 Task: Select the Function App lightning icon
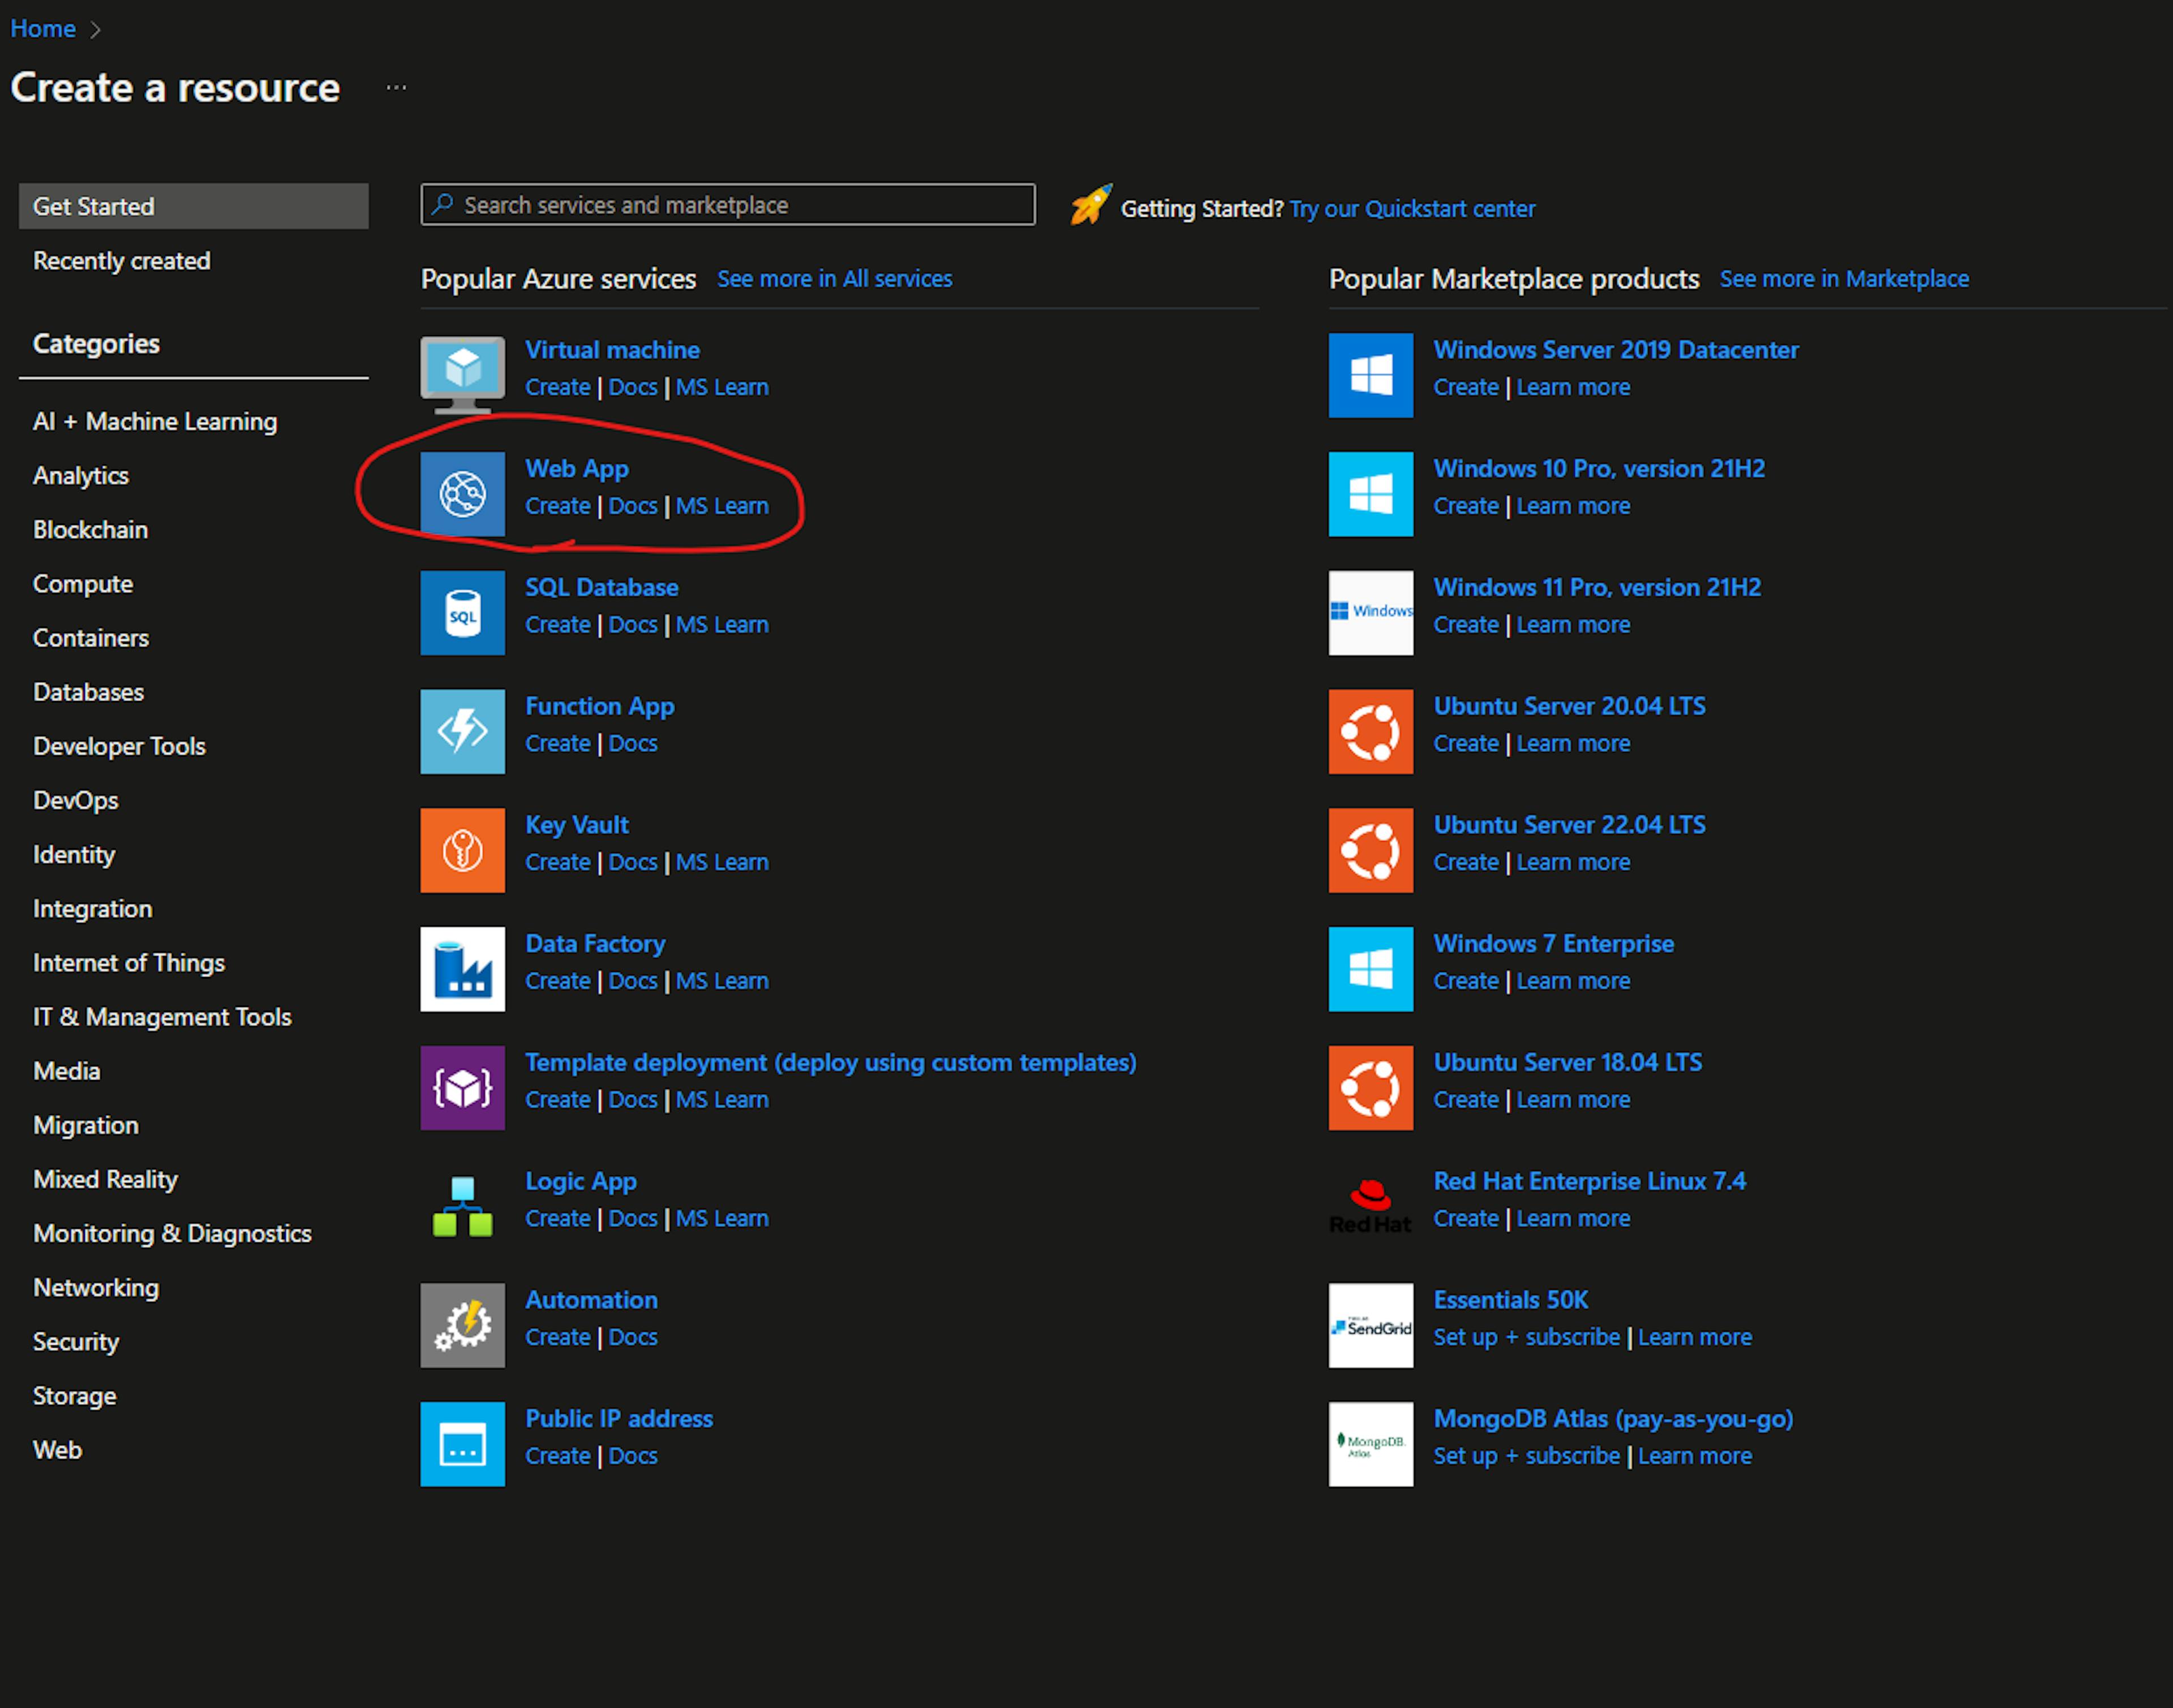[x=462, y=731]
